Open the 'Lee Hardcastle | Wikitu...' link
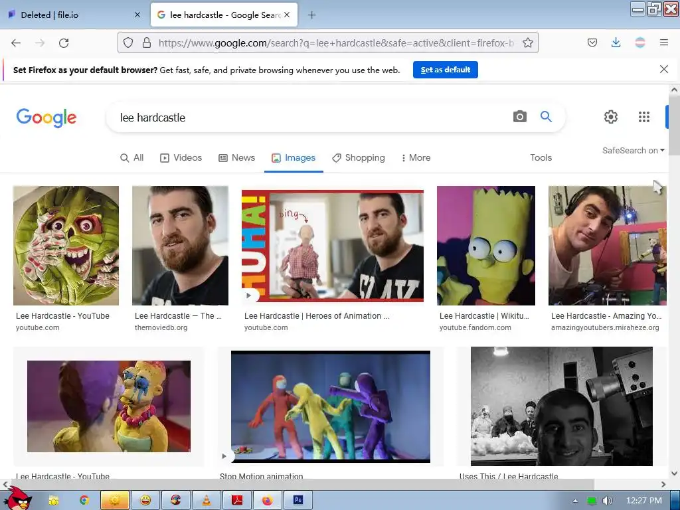 click(484, 316)
